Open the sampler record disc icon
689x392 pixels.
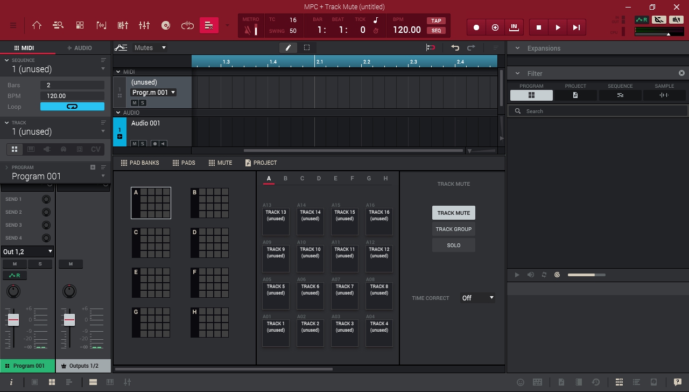[x=166, y=25]
